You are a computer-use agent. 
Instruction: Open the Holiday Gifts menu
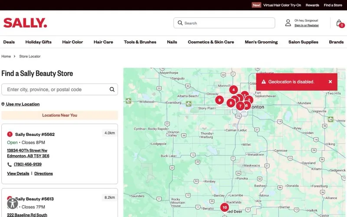click(39, 42)
